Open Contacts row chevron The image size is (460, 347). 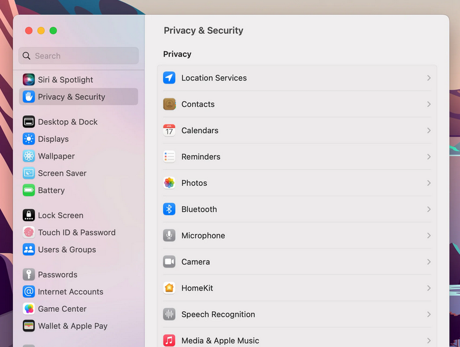pyautogui.click(x=429, y=104)
